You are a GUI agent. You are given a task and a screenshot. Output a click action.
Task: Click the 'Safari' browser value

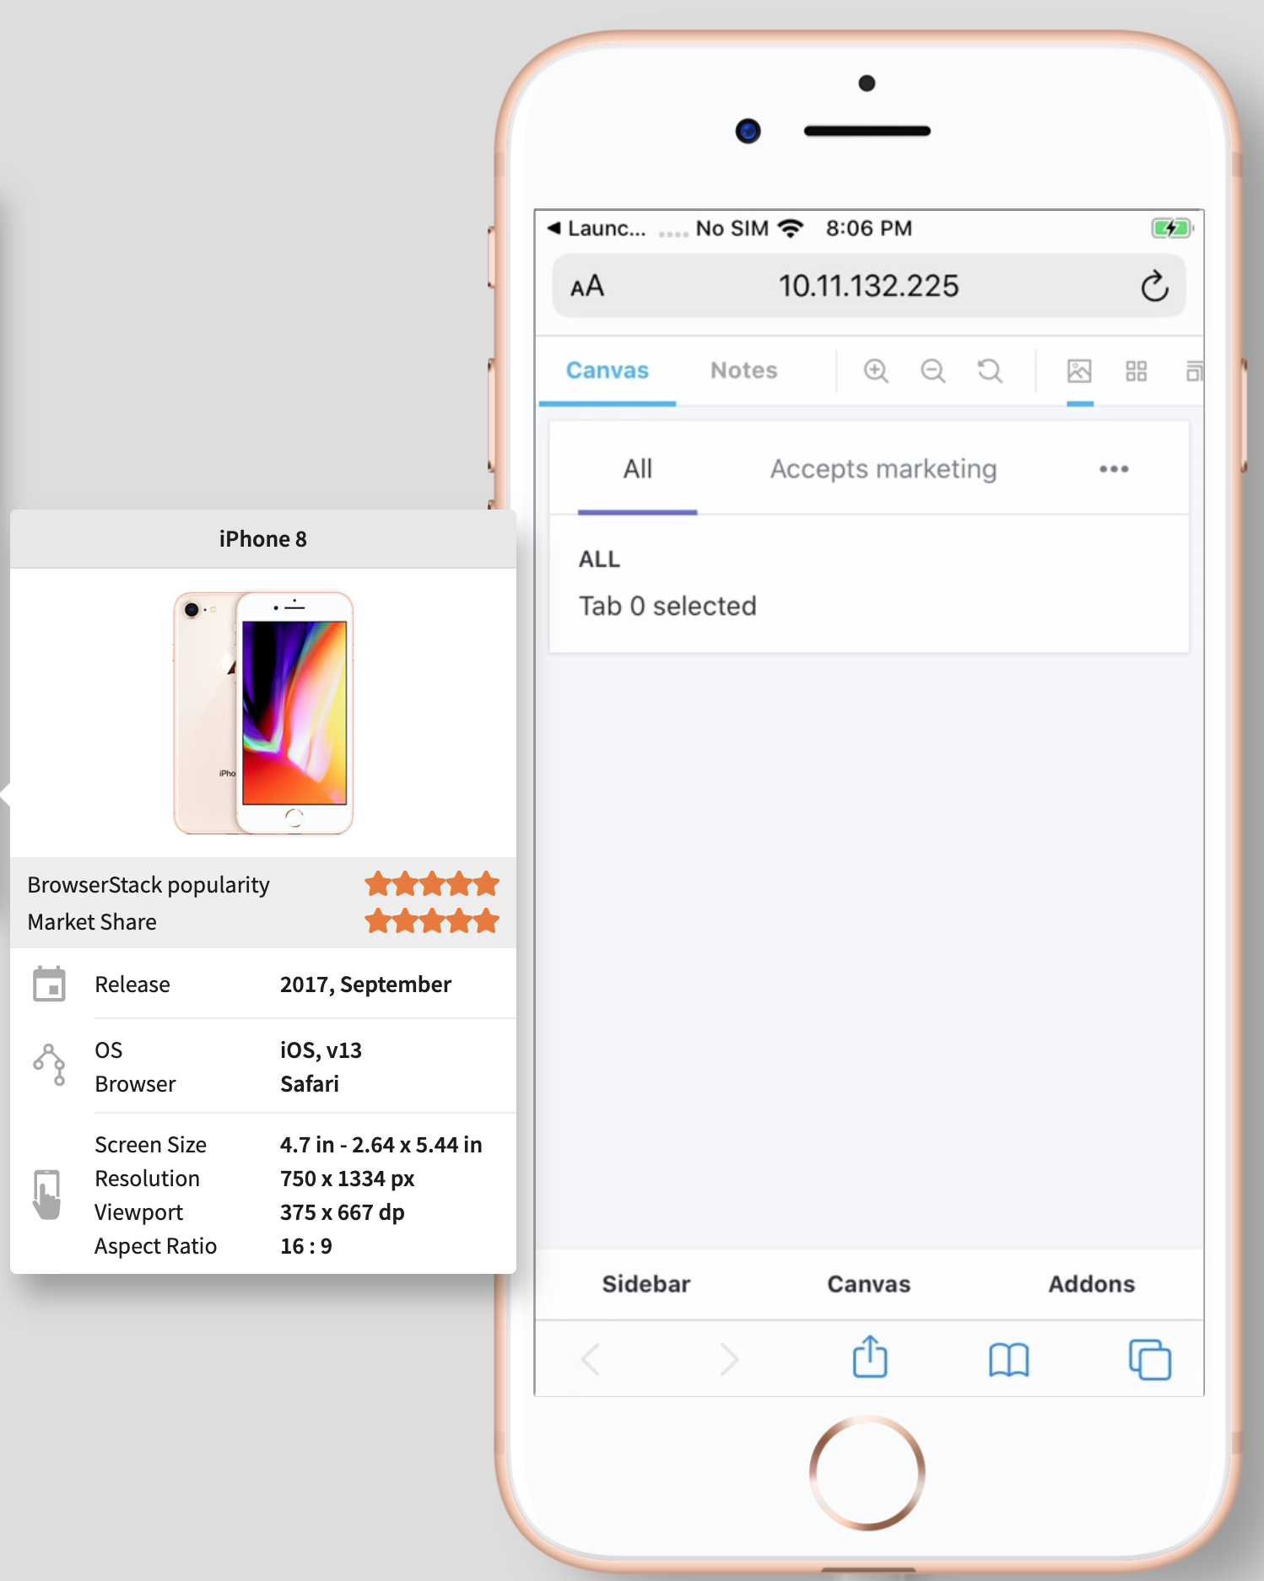[x=310, y=1084]
